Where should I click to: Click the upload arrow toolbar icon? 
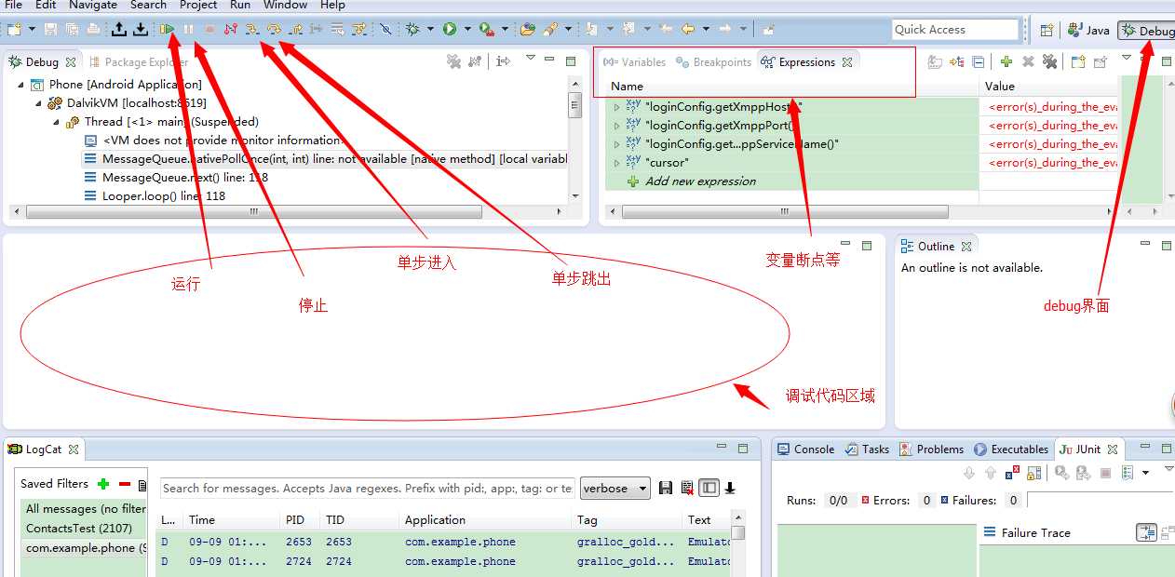pos(119,30)
